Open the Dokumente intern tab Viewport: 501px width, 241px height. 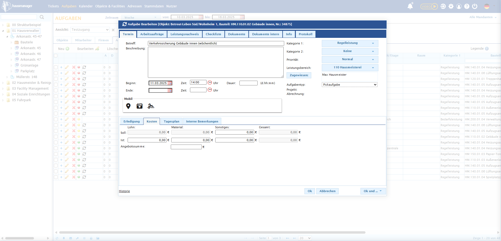point(265,34)
